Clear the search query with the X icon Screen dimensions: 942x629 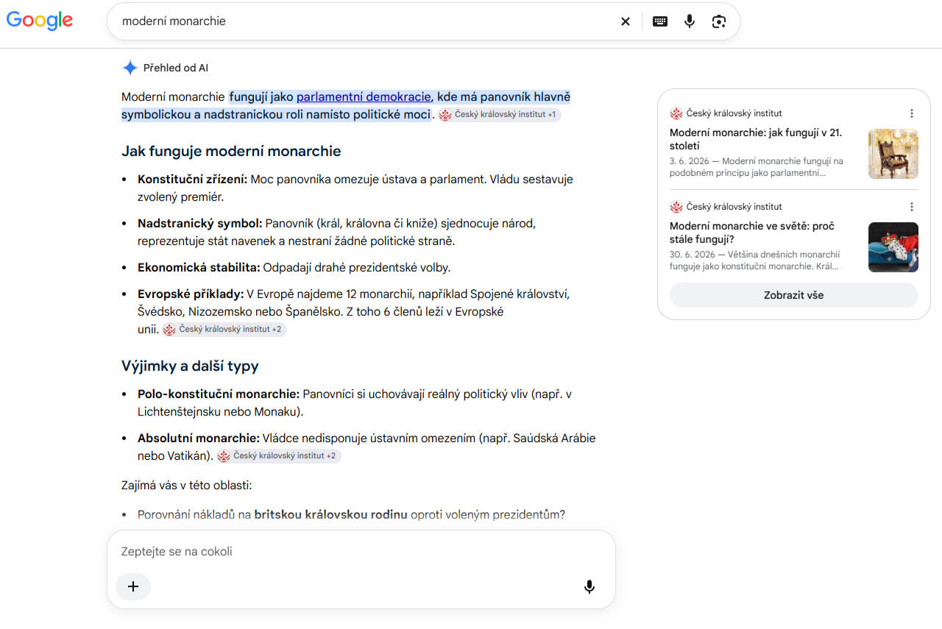click(626, 21)
